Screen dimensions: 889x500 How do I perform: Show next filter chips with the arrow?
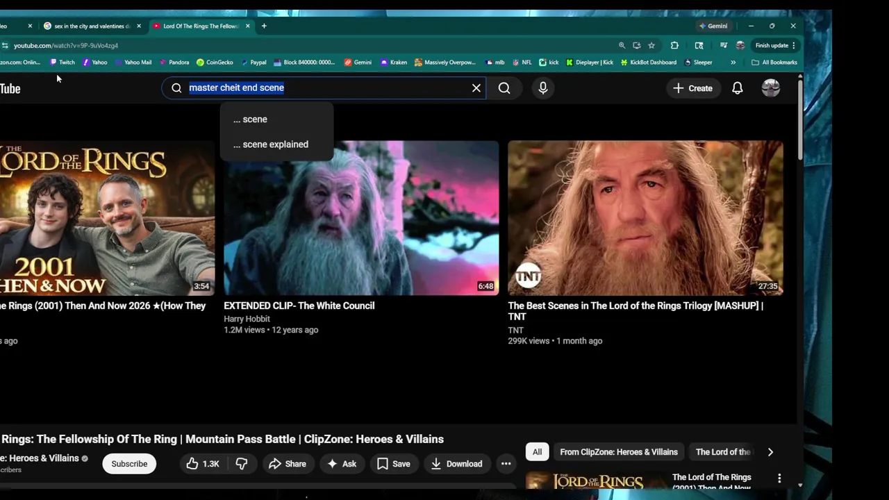click(x=770, y=452)
